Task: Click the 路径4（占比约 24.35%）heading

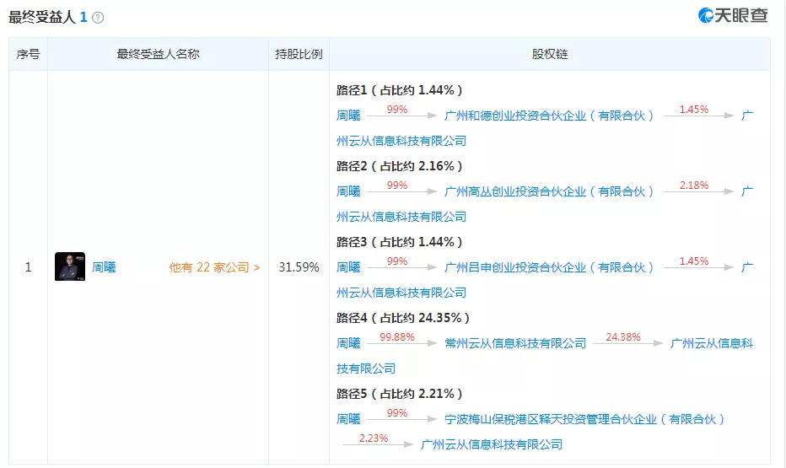Action: [x=403, y=318]
